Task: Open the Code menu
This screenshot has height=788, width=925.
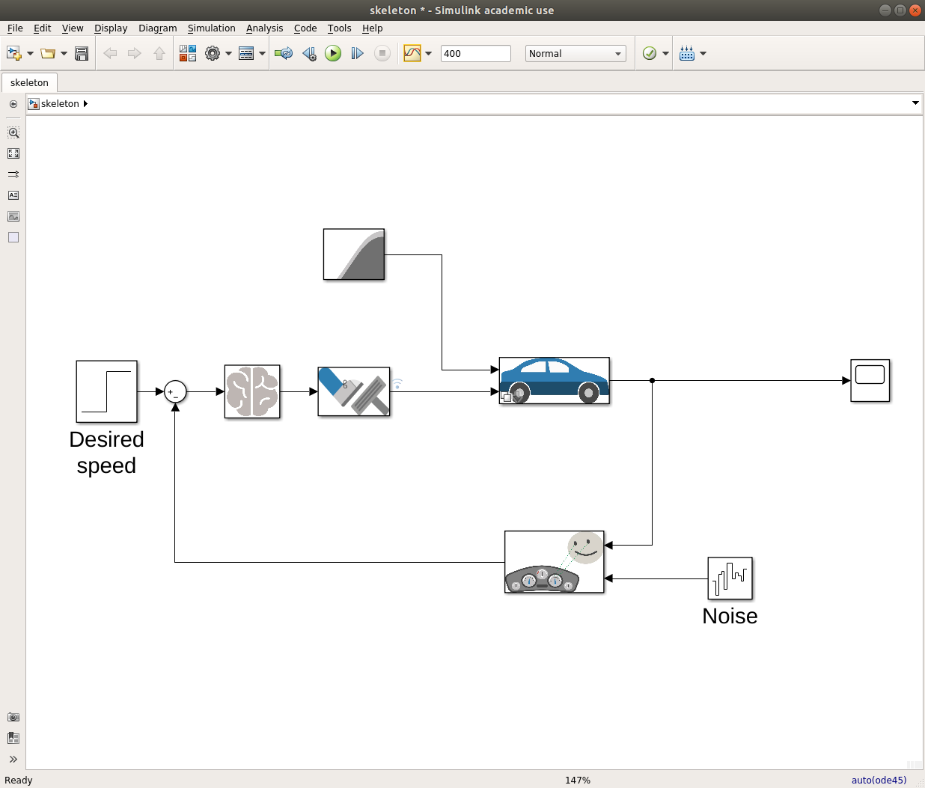Action: 305,28
